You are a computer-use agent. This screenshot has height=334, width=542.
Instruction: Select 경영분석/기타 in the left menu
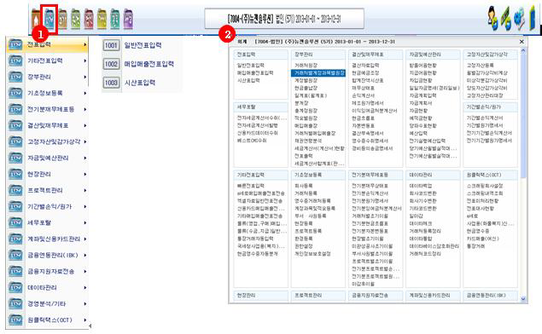coord(47,304)
